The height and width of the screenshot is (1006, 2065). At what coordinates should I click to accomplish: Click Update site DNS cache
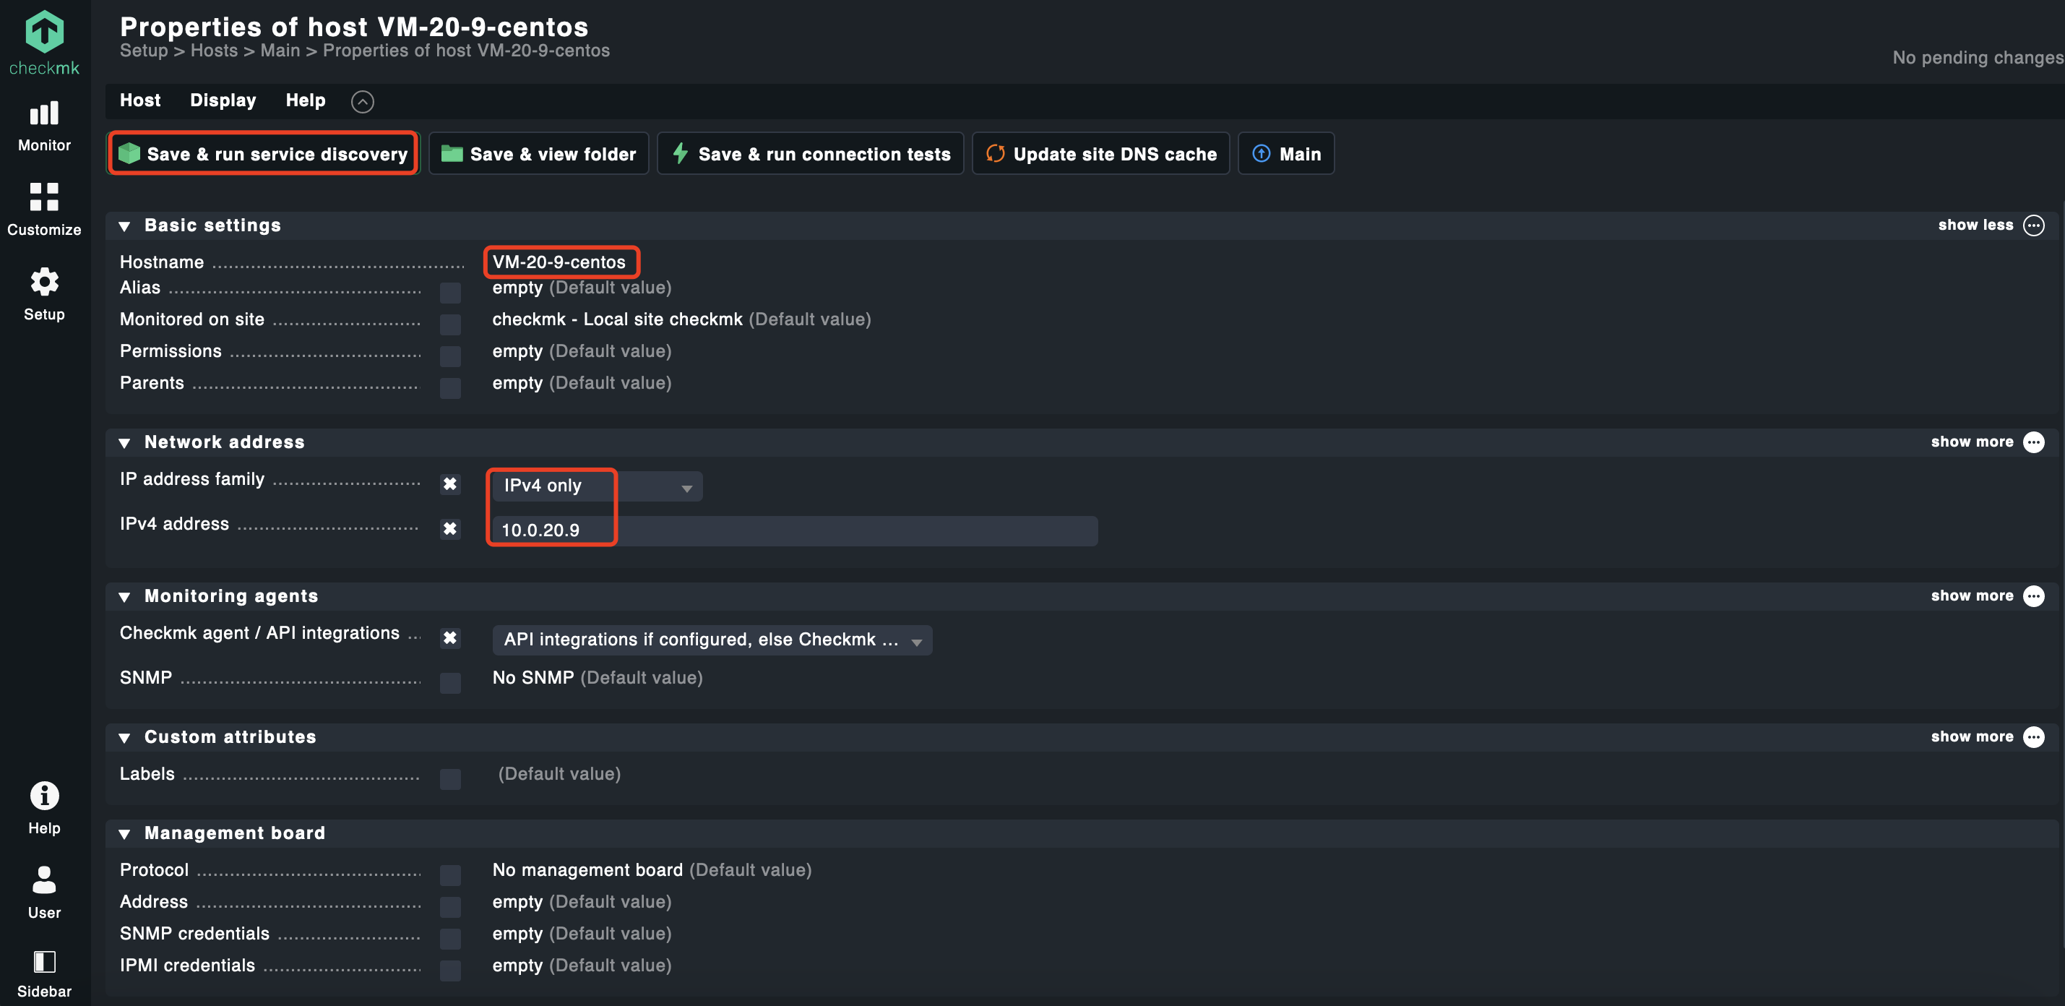(1100, 154)
